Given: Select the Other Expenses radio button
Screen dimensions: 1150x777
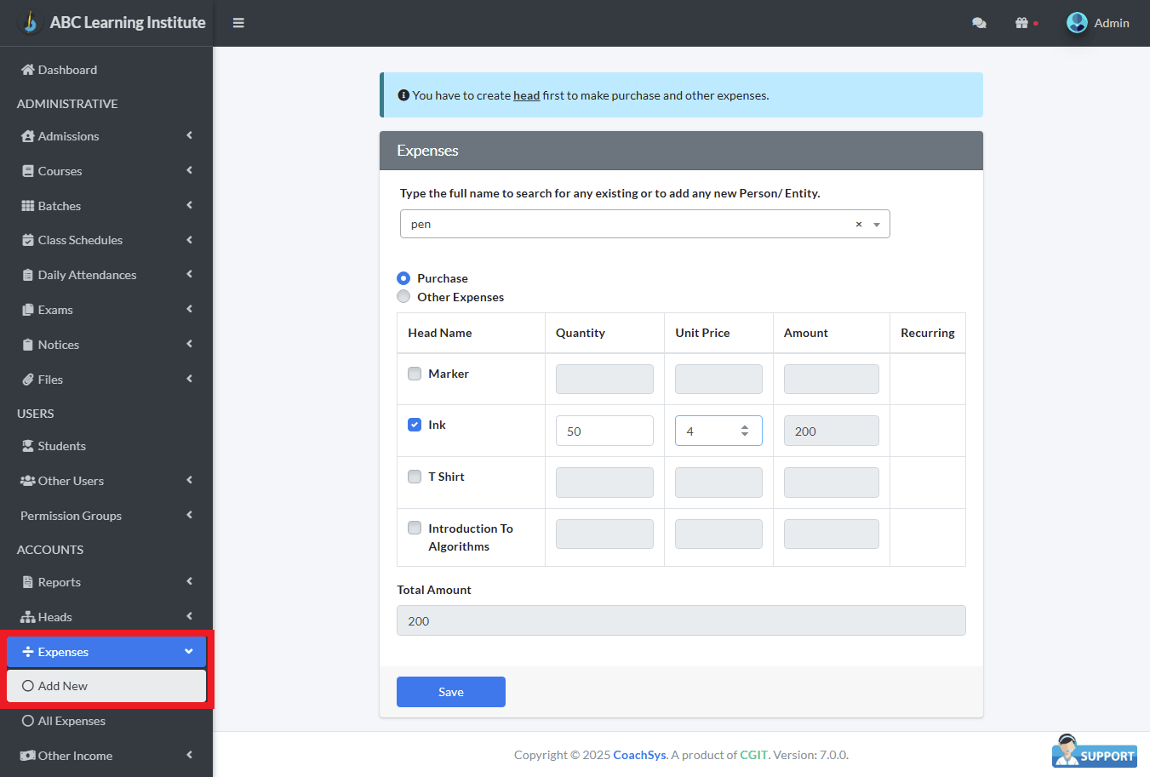Looking at the screenshot, I should pos(403,297).
